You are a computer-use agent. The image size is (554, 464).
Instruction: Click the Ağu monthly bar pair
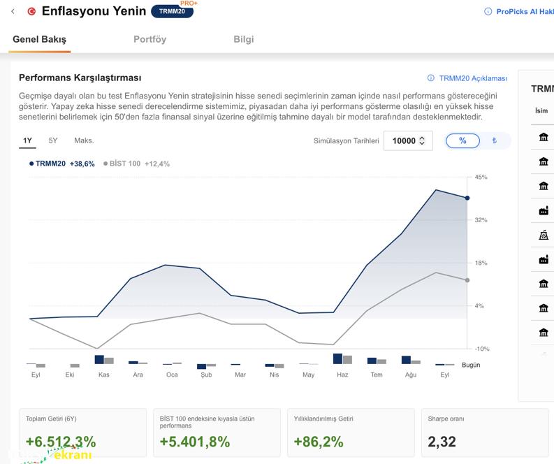411,360
